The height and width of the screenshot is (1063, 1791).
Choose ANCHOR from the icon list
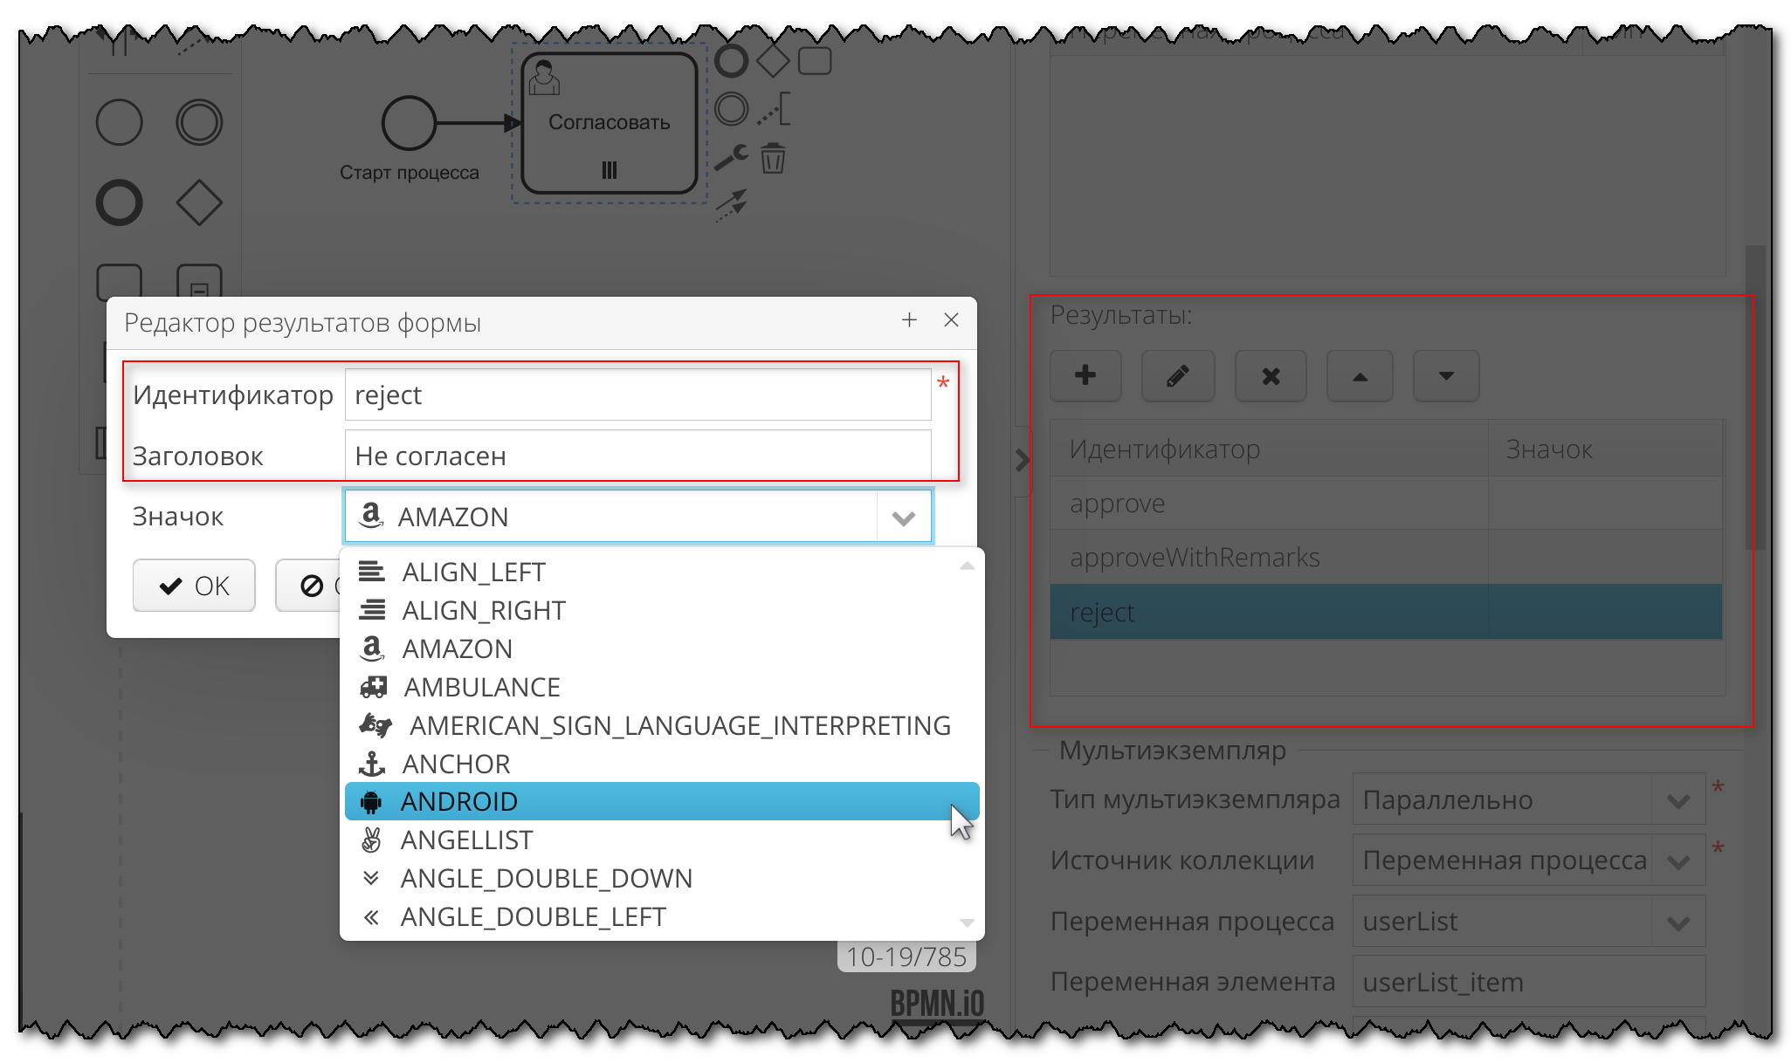click(456, 764)
